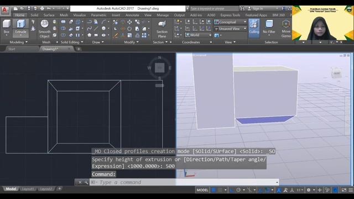The image size is (354, 199).
Task: Click the Union icon in Solid Editing
Action: [63, 22]
